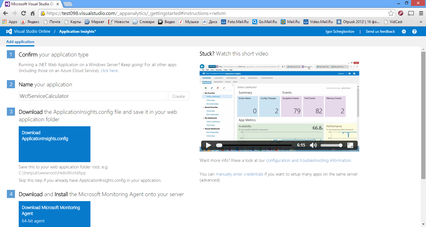Open the Application Insights menu item
The width and height of the screenshot is (426, 227).
[x=78, y=31]
